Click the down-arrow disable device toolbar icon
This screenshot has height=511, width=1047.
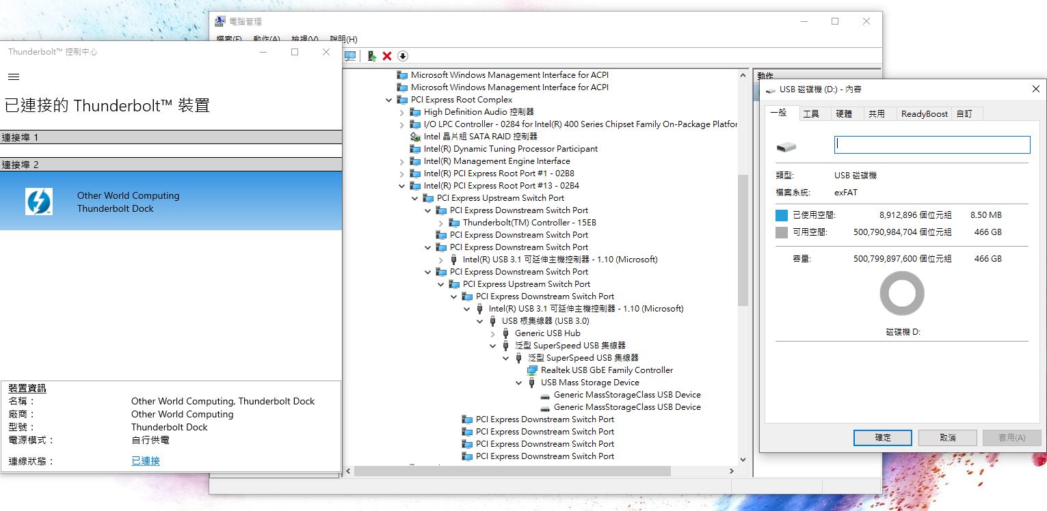(403, 56)
